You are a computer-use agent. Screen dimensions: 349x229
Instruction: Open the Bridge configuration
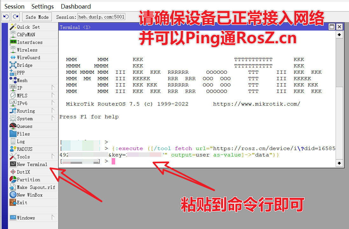tap(21, 65)
